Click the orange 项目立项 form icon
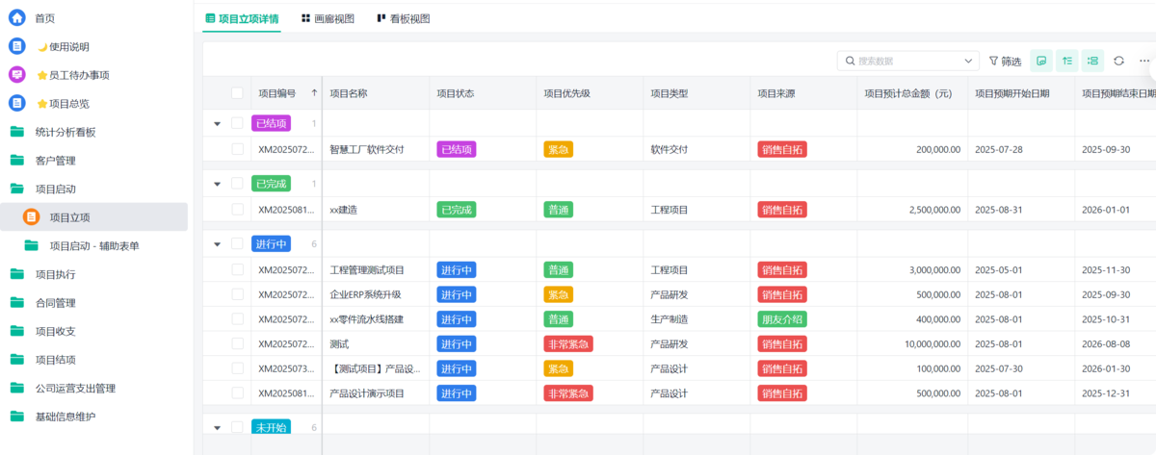1156x455 pixels. pos(31,217)
